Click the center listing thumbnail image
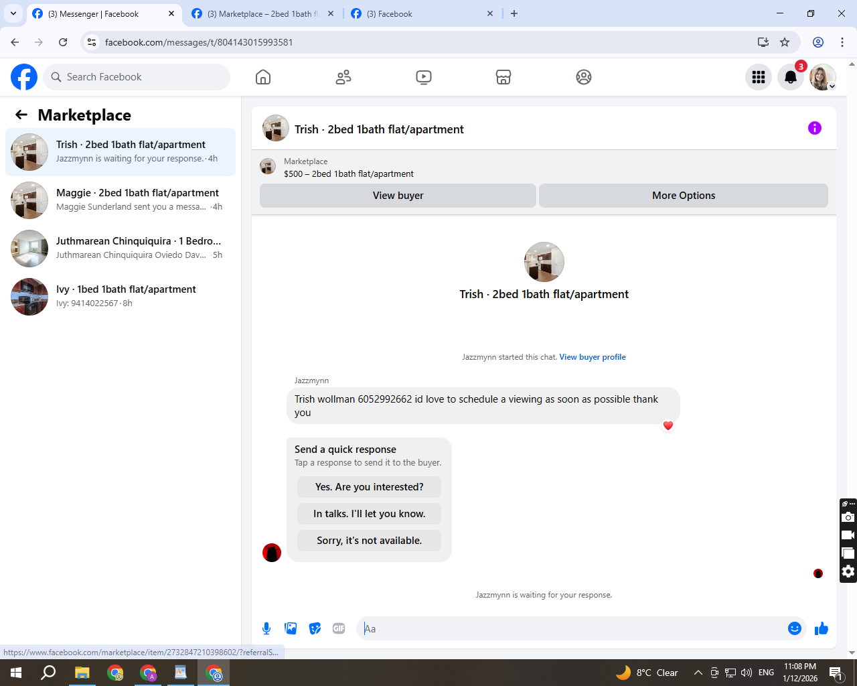 [544, 262]
